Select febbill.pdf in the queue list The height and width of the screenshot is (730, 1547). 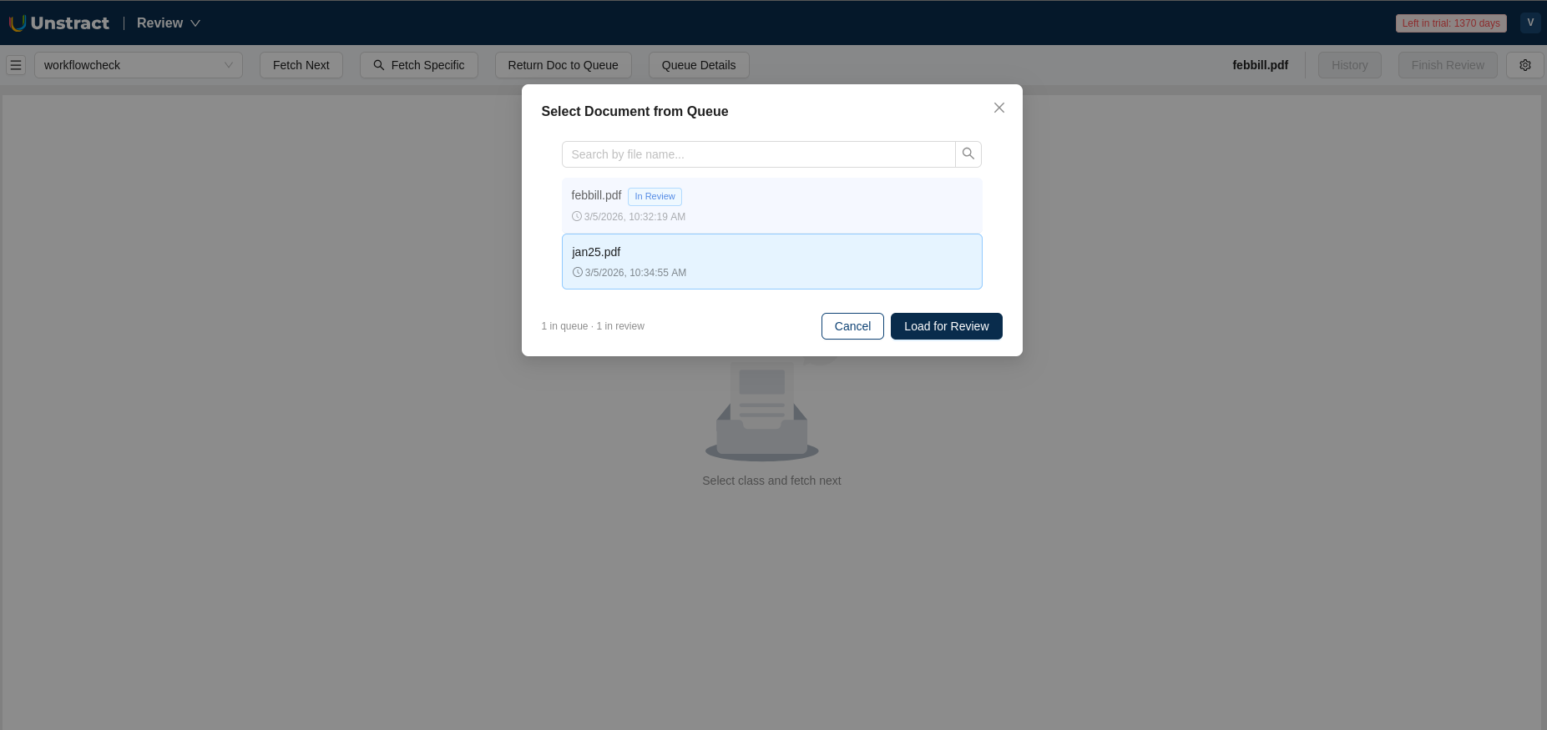pos(772,205)
